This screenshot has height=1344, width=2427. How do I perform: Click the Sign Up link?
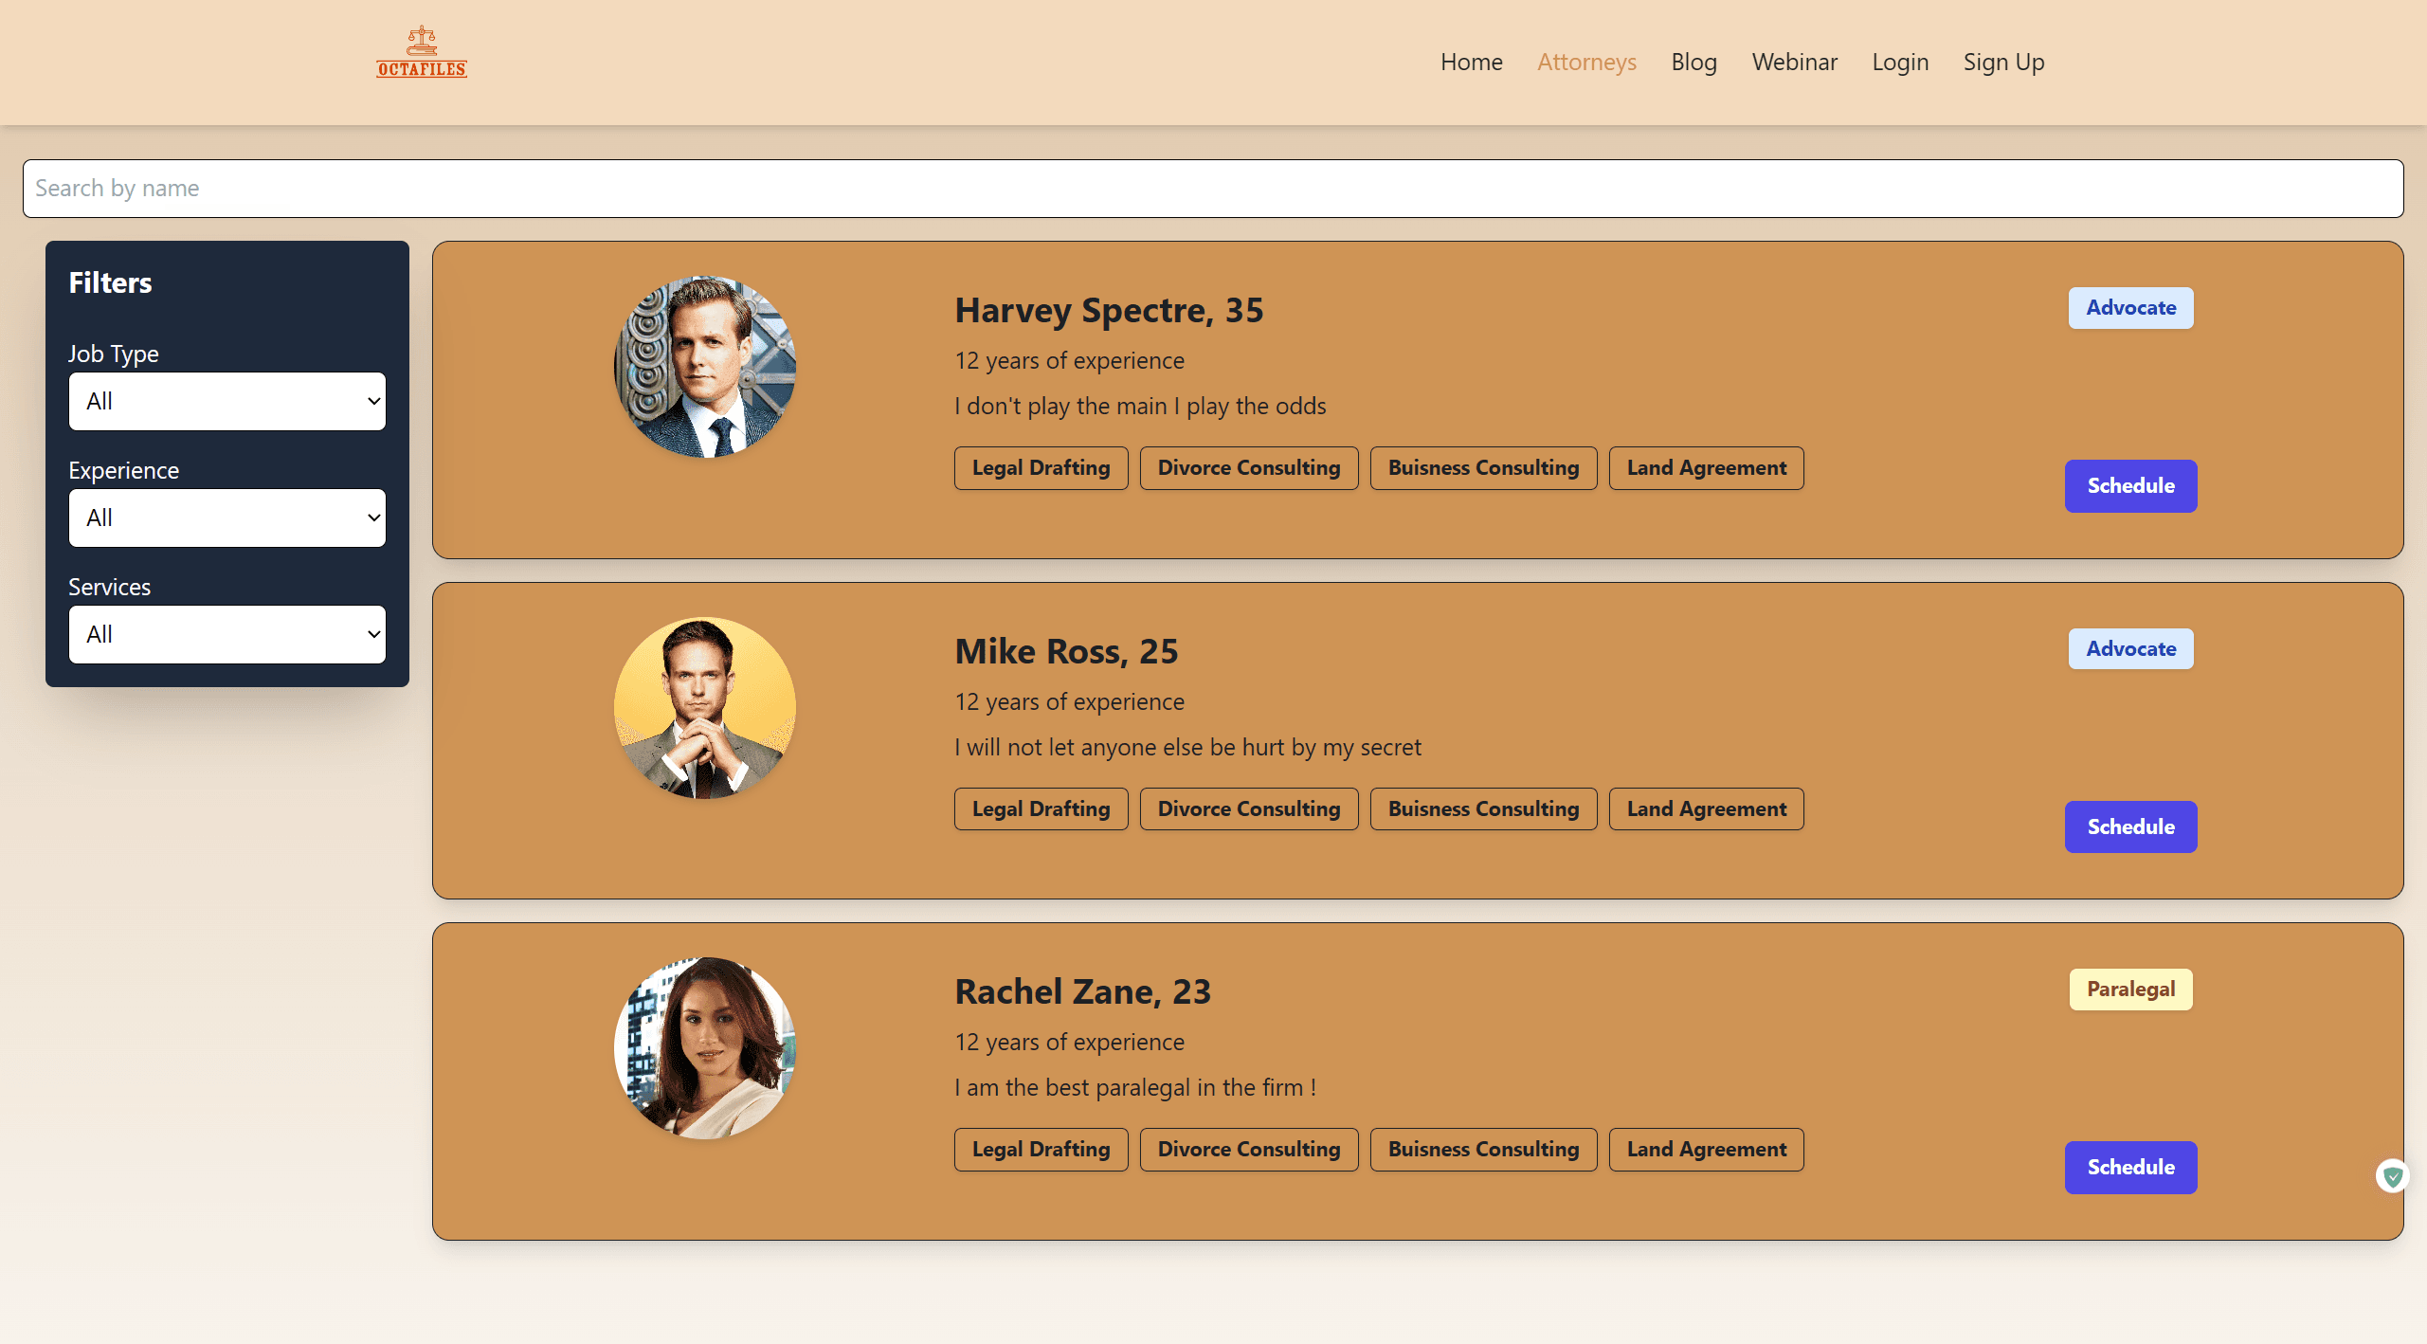click(x=2002, y=62)
